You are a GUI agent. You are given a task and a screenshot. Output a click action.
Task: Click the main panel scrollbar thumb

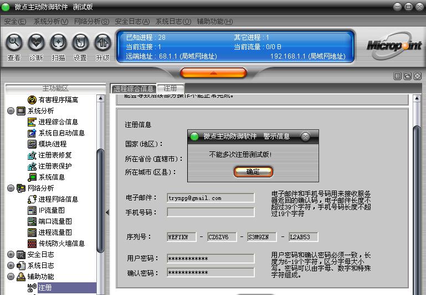pyautogui.click(x=417, y=210)
